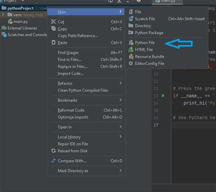Click the Scratch File icon
This screenshot has width=216, height=192.
(131, 19)
